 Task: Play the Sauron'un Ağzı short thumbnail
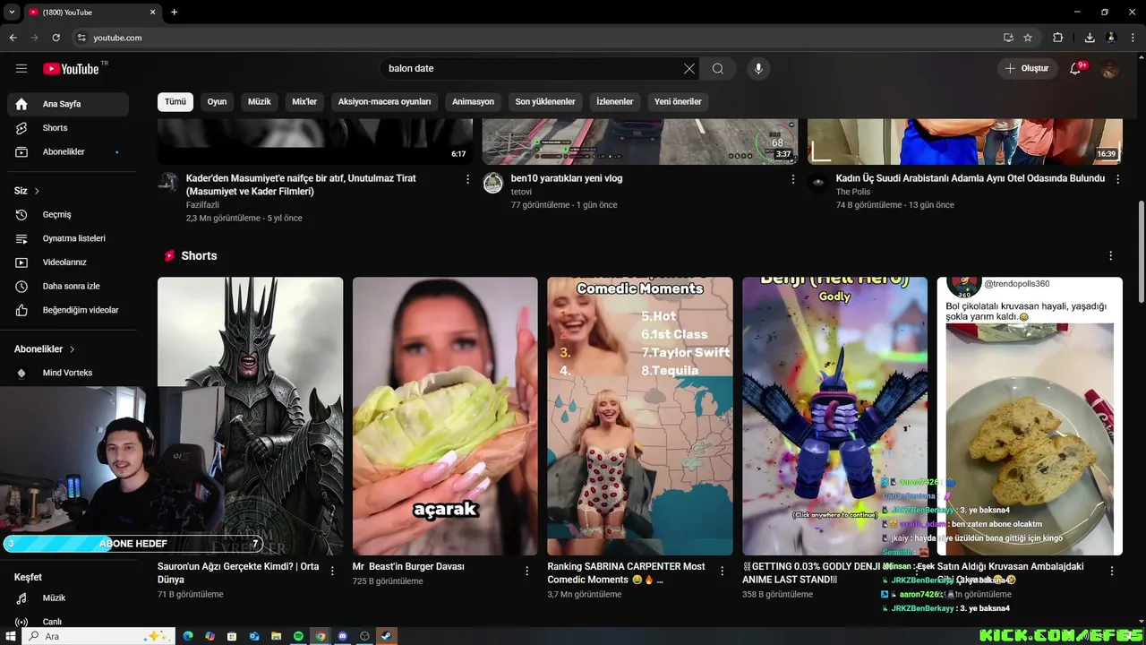tap(250, 417)
